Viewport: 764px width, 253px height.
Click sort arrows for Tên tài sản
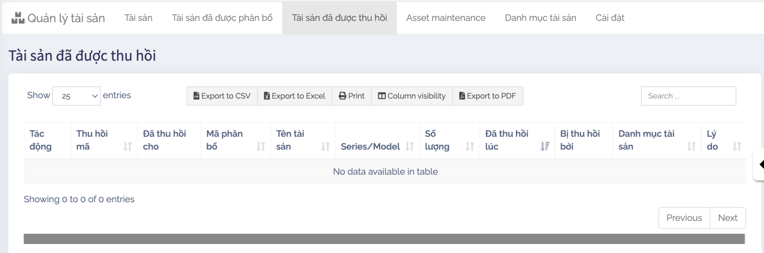click(x=325, y=147)
